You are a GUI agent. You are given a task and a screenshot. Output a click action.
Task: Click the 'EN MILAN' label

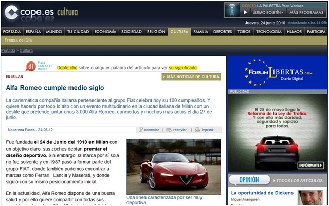point(14,77)
